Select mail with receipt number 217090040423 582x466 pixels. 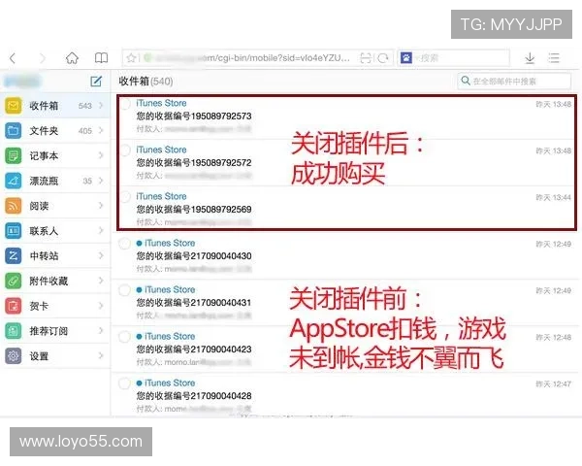[x=125, y=337]
